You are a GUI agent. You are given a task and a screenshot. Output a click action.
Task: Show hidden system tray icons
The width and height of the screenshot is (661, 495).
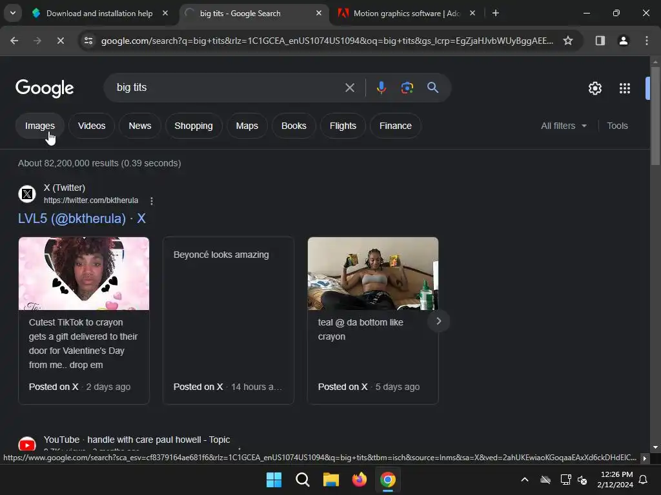524,480
